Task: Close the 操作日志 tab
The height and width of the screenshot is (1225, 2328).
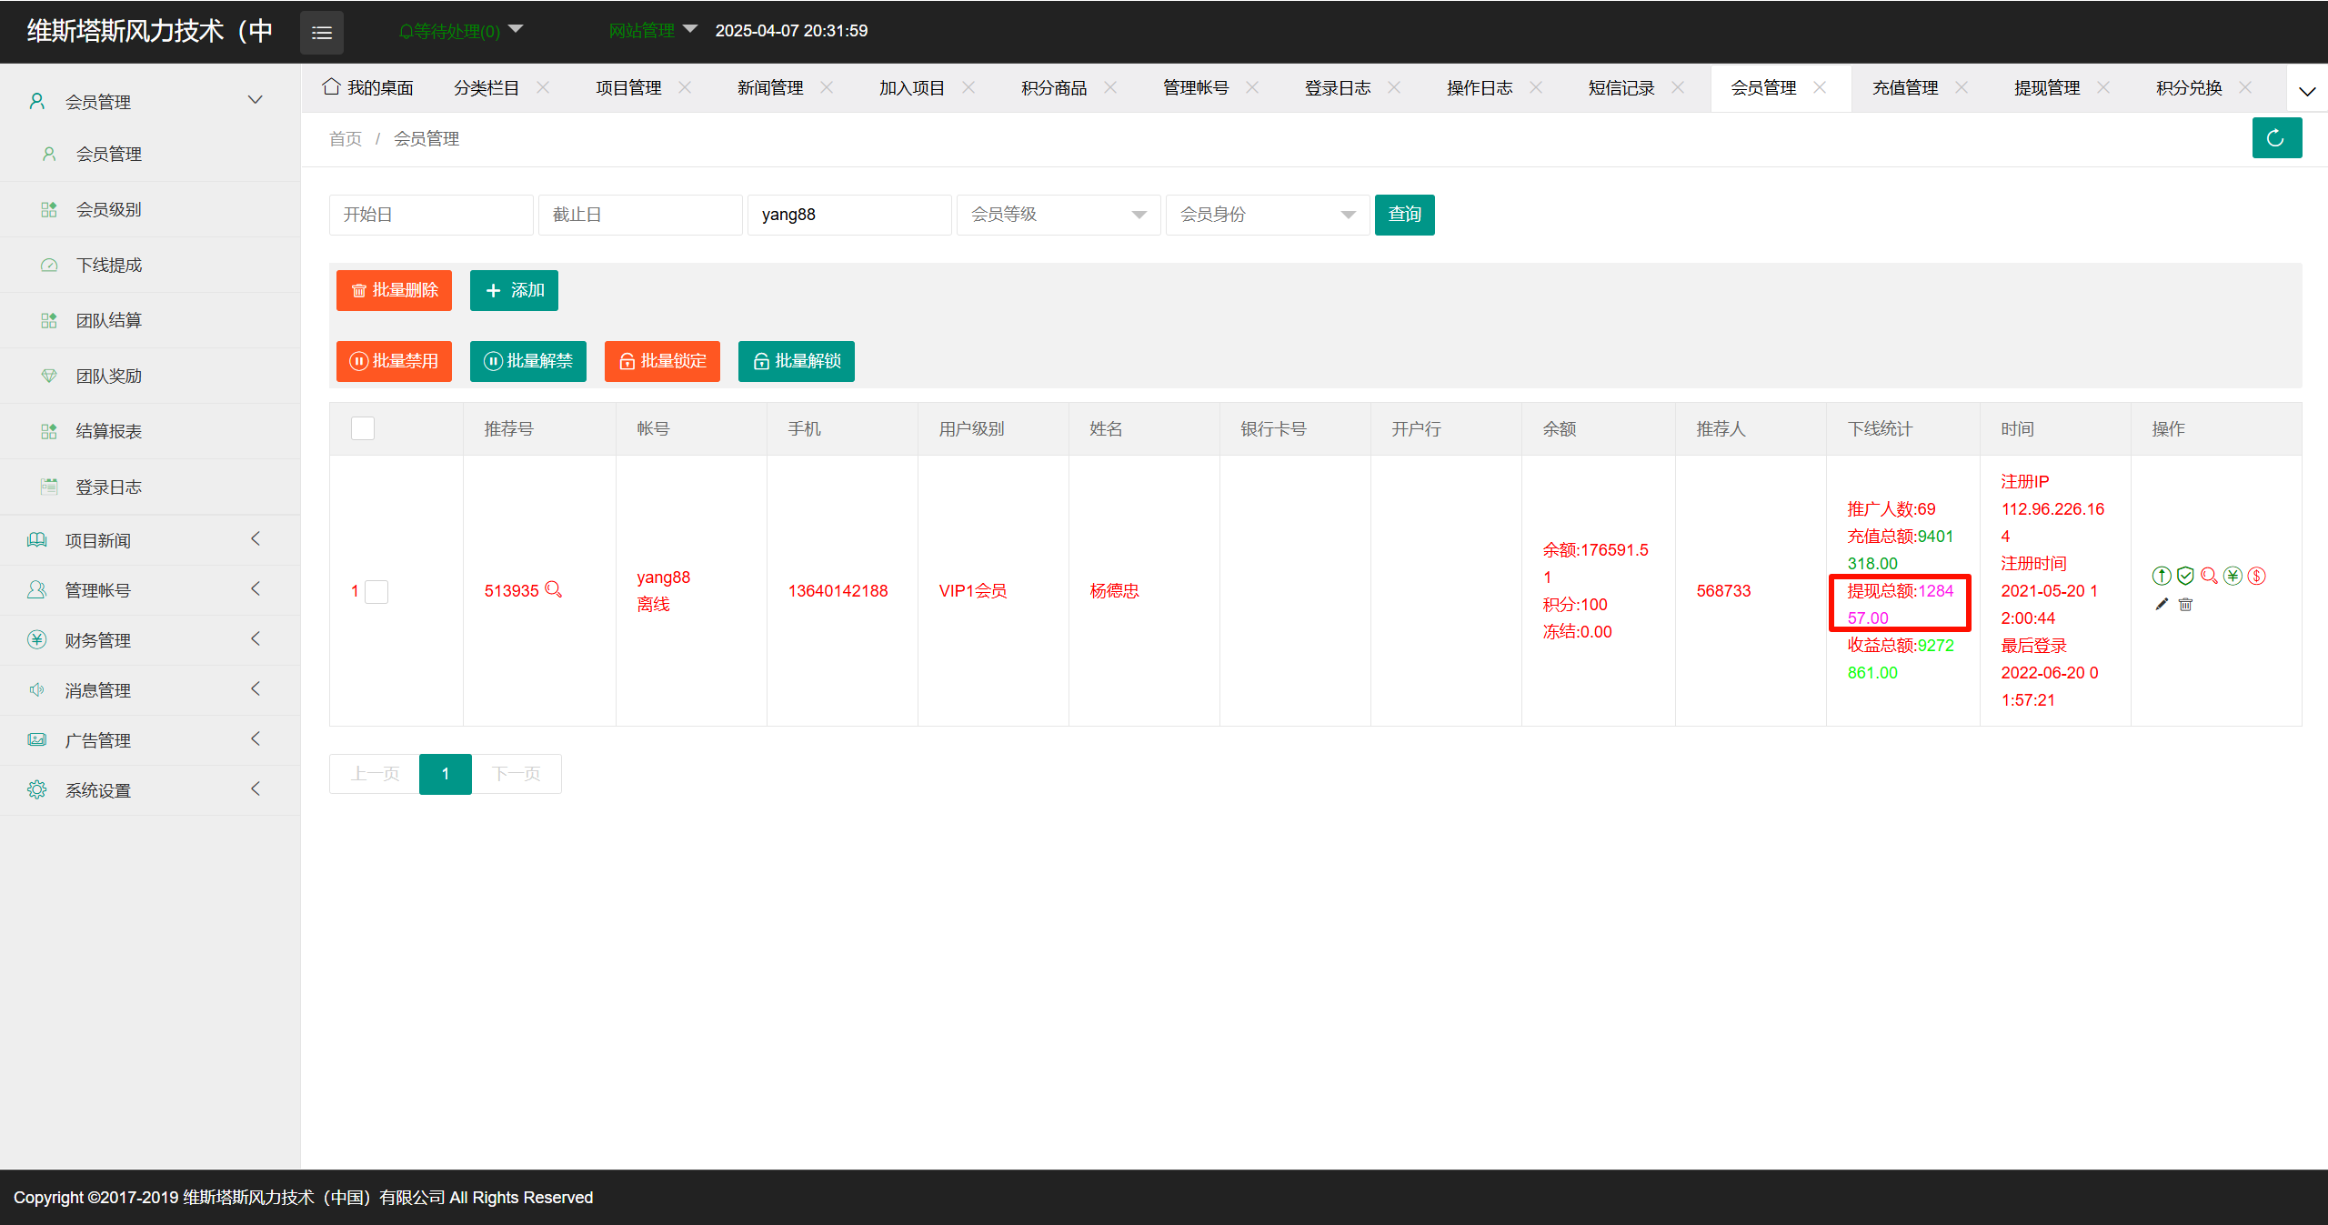Action: (1536, 87)
